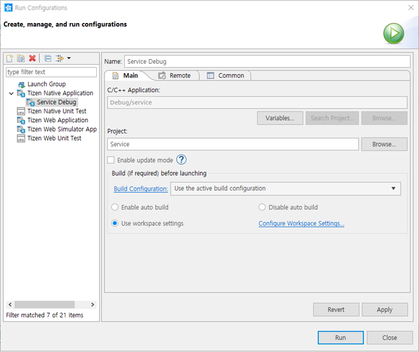Open the Configure Workspace Settings link
Image resolution: width=419 pixels, height=352 pixels.
pos(301,224)
